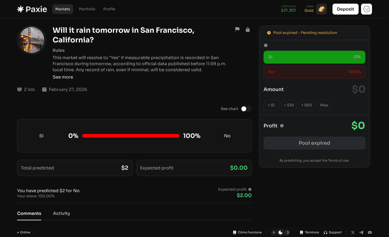This screenshot has height=237, width=389.
Task: Add $10 to amount
Action: [289, 105]
